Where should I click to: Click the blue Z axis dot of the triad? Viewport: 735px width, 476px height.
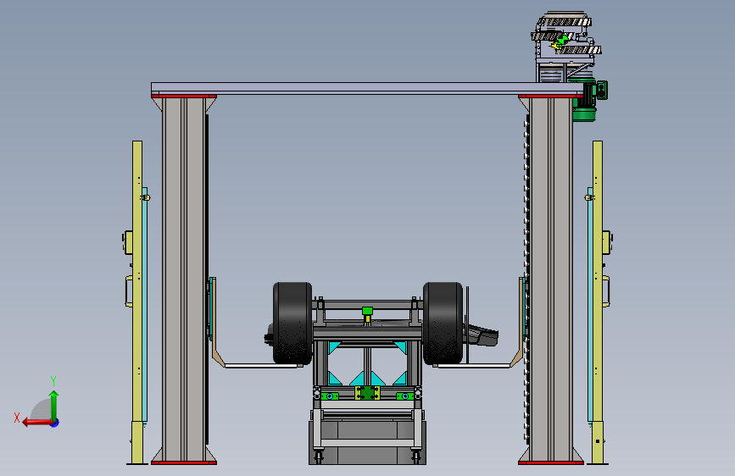coord(55,423)
